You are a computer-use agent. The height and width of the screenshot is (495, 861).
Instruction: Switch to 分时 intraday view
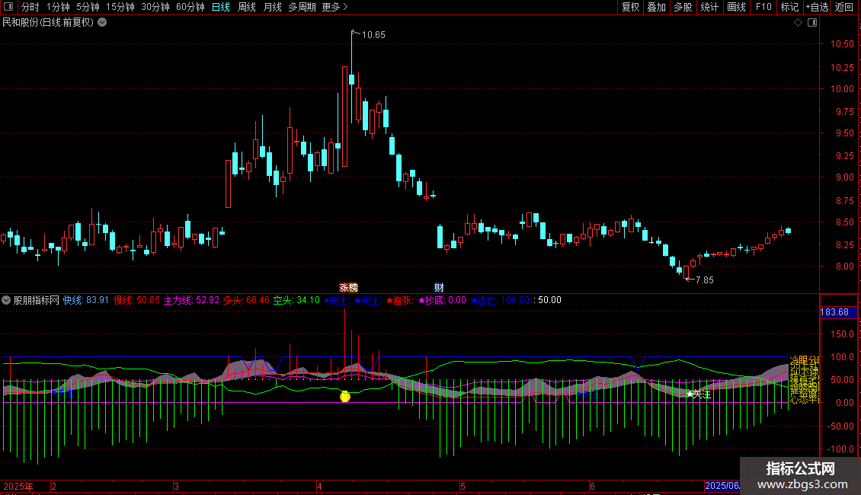tap(30, 7)
